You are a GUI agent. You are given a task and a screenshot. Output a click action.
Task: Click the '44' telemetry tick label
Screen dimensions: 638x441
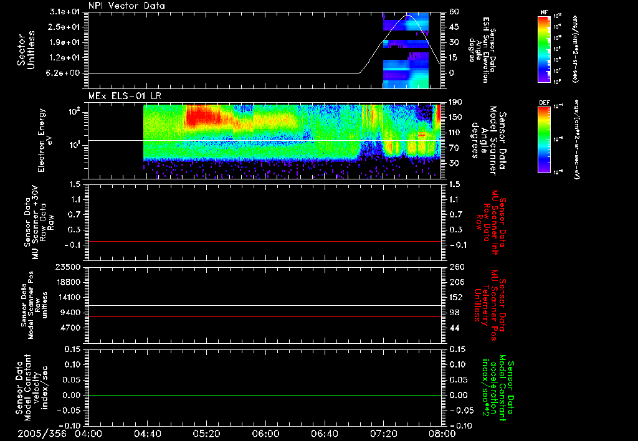[x=454, y=328]
